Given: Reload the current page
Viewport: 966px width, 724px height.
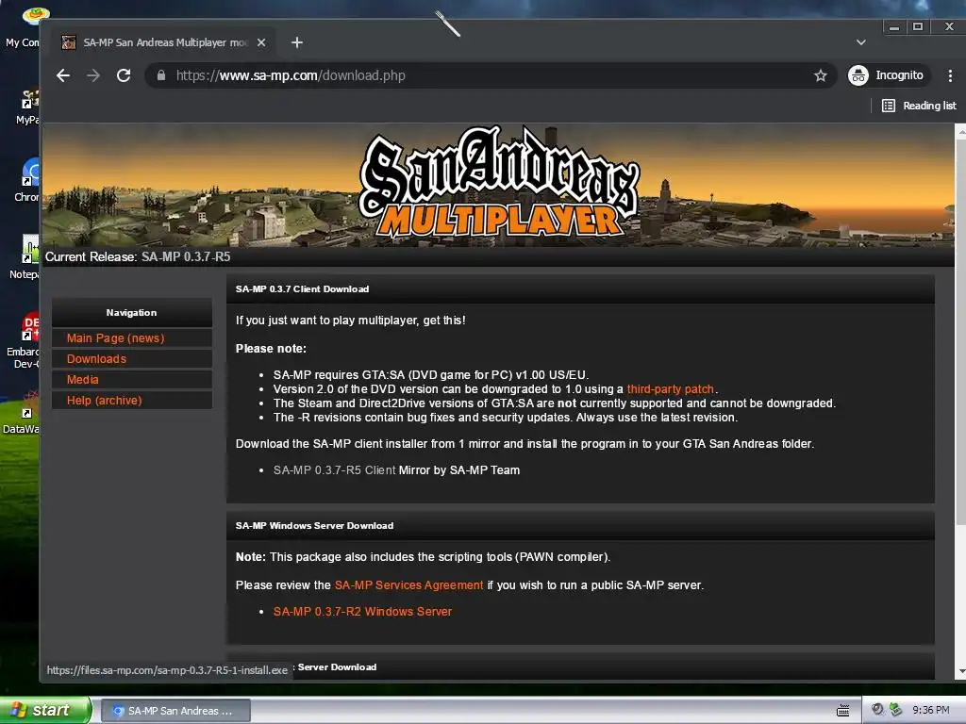Looking at the screenshot, I should [x=124, y=75].
